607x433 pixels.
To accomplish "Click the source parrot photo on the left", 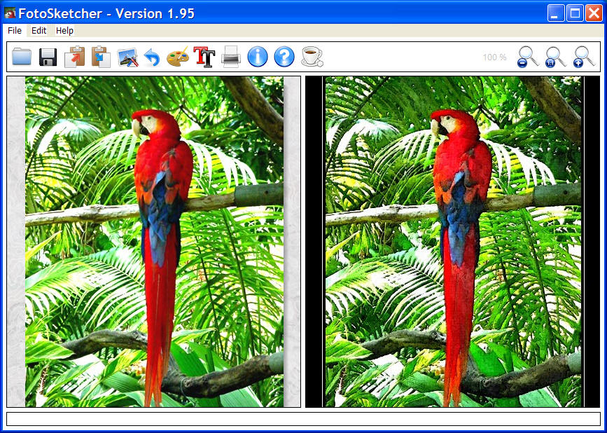I will click(x=154, y=242).
